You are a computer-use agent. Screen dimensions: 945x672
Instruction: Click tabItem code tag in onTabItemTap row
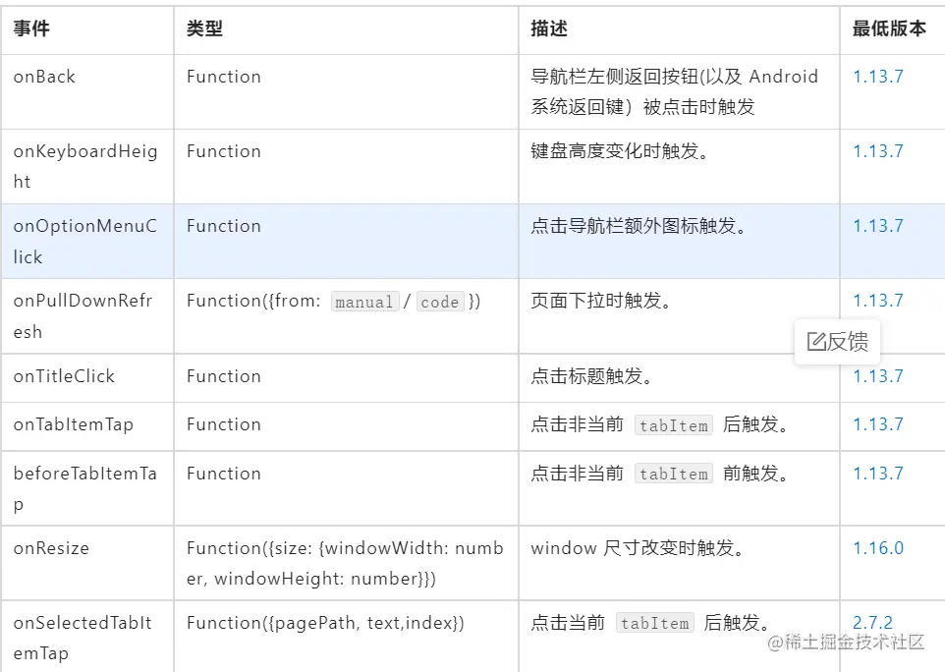[673, 426]
